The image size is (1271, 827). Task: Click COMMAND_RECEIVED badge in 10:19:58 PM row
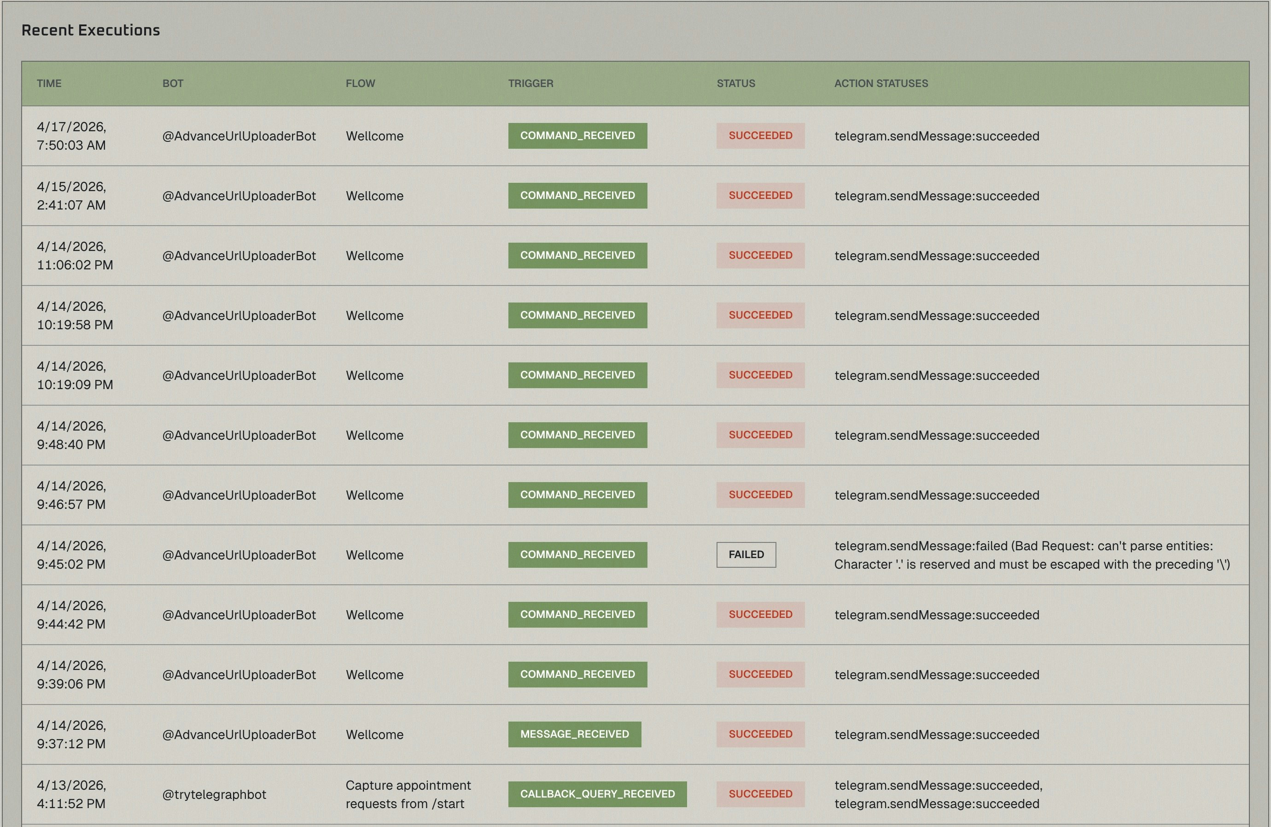click(577, 315)
